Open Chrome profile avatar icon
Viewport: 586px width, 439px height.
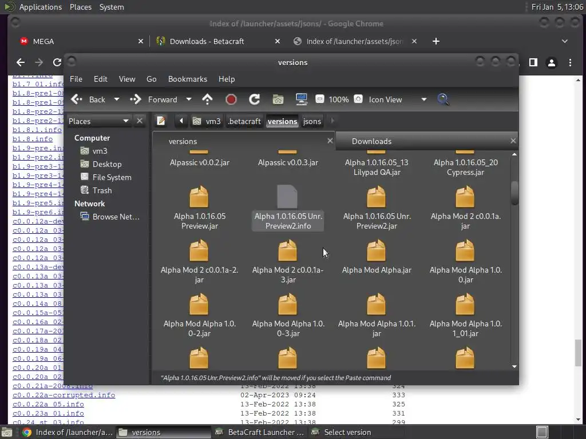(552, 63)
